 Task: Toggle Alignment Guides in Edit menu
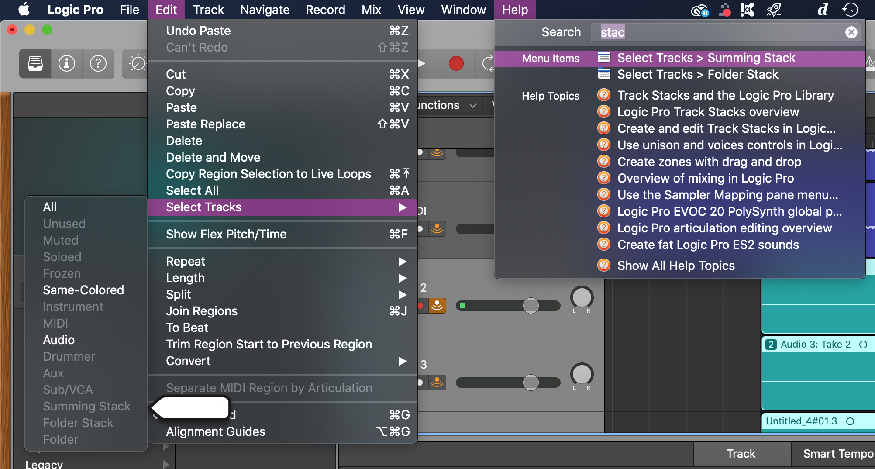282,431
